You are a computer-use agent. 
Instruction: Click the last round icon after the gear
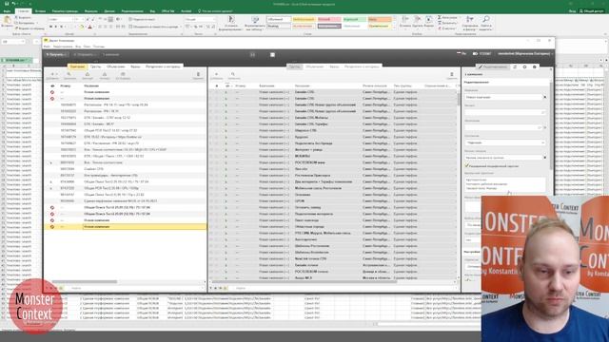click(535, 66)
